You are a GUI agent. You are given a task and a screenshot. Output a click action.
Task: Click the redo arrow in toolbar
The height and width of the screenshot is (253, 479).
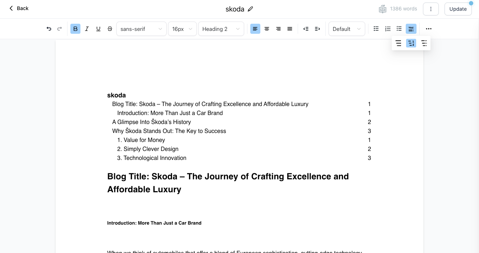[x=60, y=29]
